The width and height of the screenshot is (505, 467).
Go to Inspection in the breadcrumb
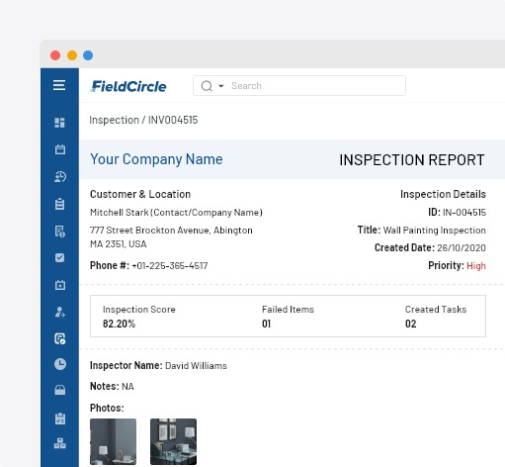pos(114,120)
